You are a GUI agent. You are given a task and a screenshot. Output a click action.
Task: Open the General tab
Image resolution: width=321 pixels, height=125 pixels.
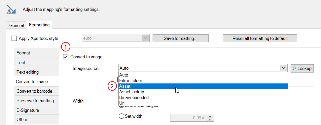(x=17, y=25)
